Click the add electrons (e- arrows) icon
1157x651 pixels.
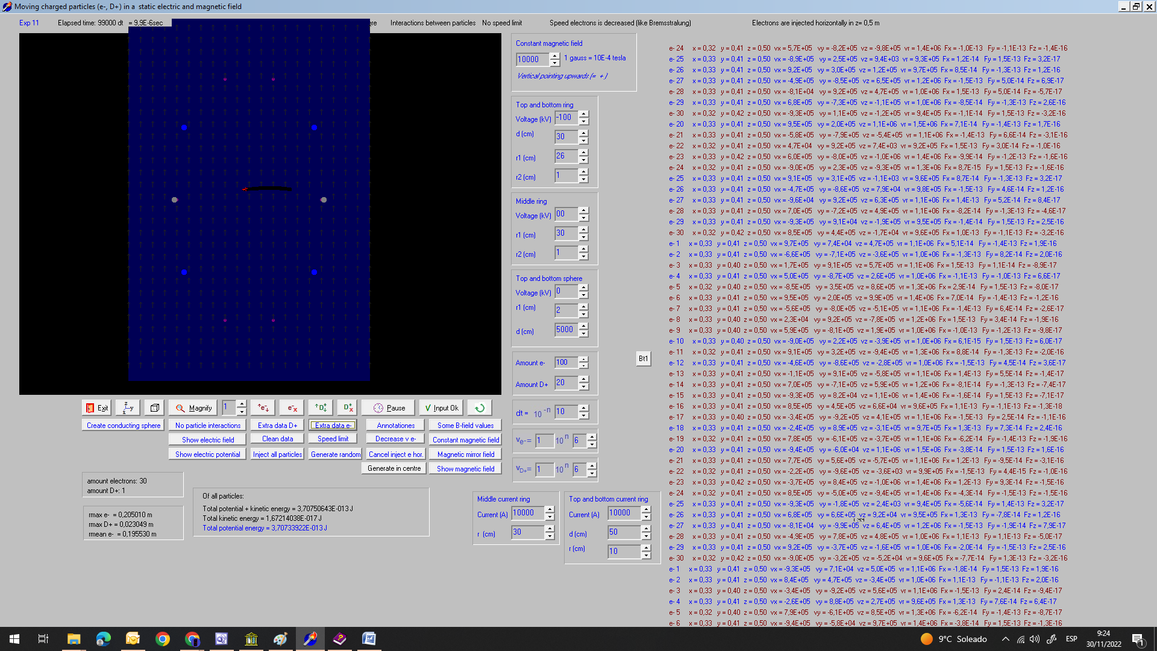[x=263, y=408]
